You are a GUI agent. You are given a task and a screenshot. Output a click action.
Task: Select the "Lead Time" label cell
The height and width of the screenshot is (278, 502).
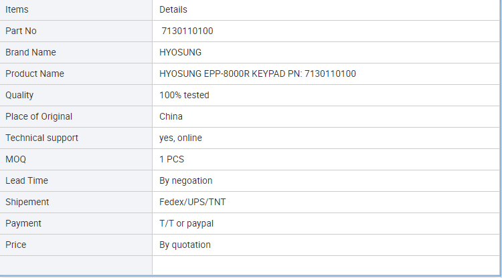[27, 180]
